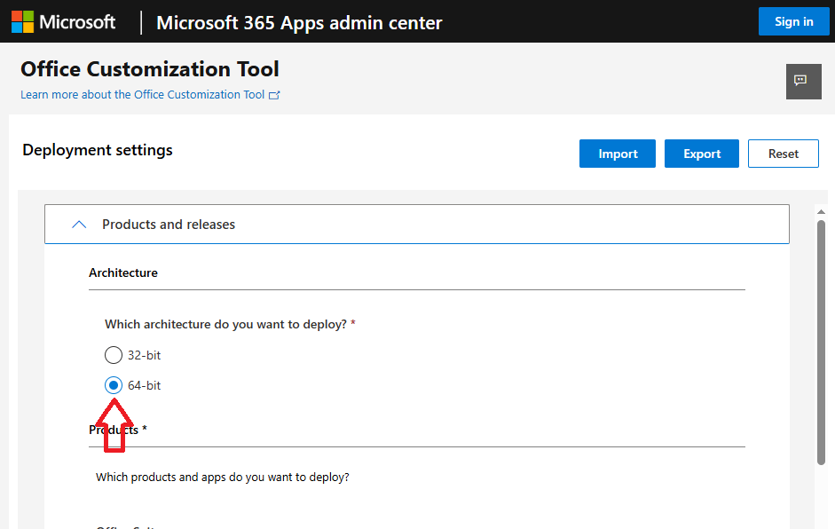835x529 pixels.
Task: Click the Import button
Action: [x=618, y=154]
